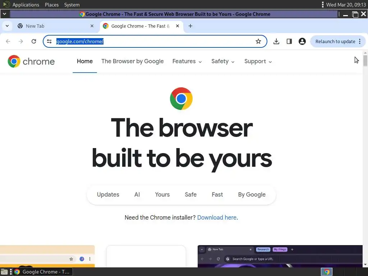The image size is (368, 276).
Task: Close the Google Chrome - The Fast tab
Action: point(178,26)
